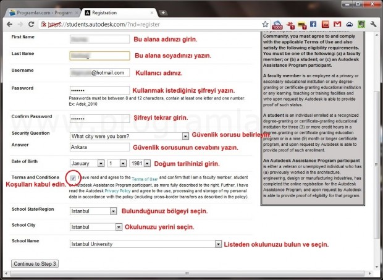The height and width of the screenshot is (280, 383).
Task: Go back with the browser back arrow
Action: [x=9, y=24]
